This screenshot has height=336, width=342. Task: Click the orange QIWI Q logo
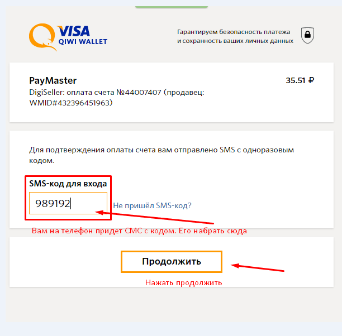tap(42, 37)
